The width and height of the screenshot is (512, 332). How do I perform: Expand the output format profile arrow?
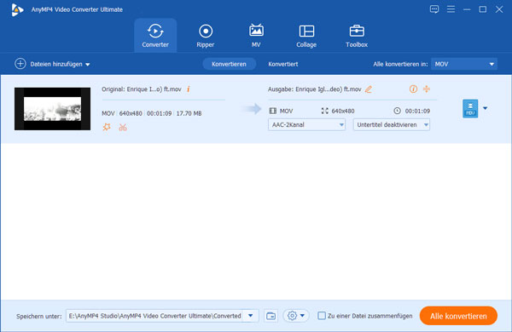[x=486, y=108]
